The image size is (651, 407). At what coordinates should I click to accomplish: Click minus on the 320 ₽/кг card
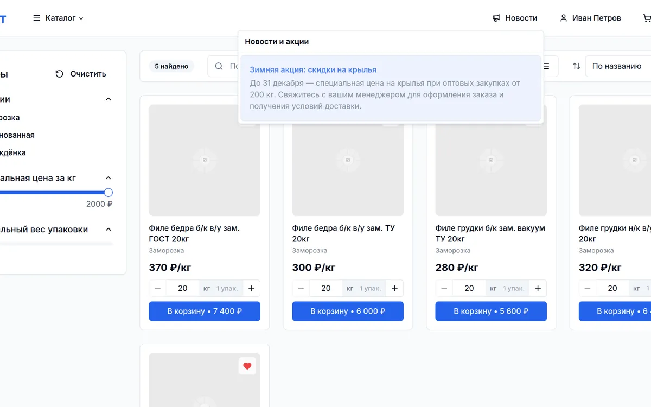pos(588,288)
